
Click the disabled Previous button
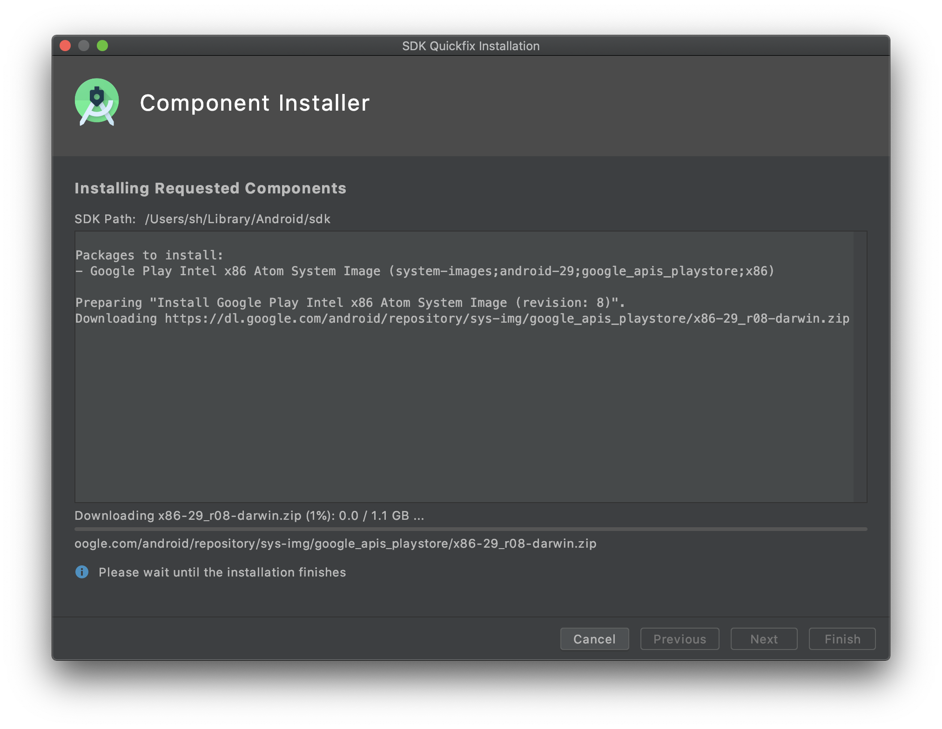tap(680, 639)
